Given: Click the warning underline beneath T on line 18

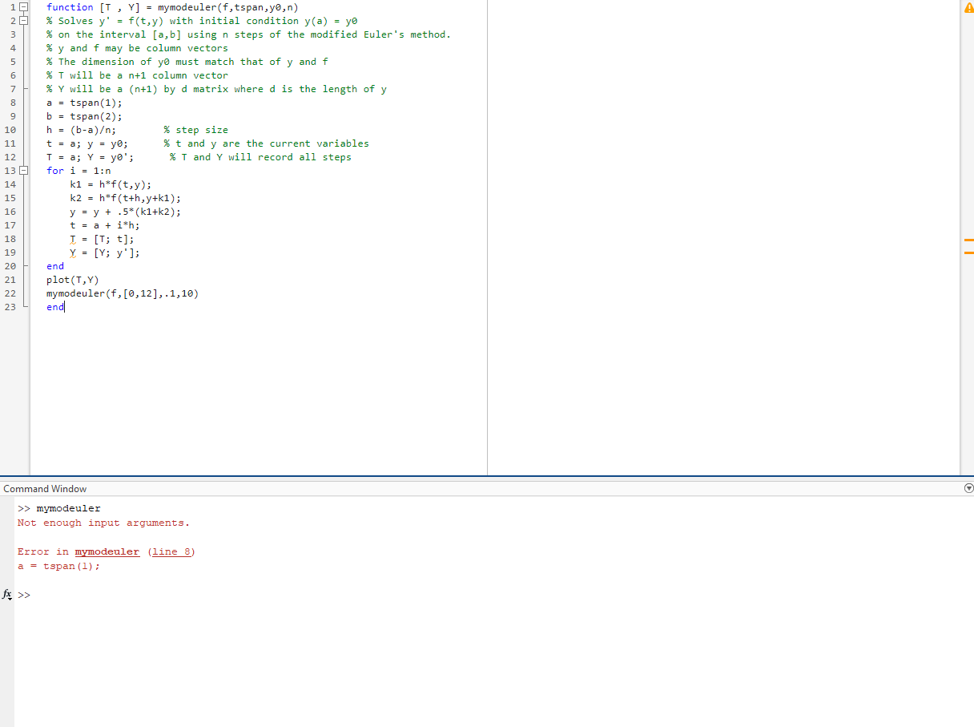Looking at the screenshot, I should (72, 242).
